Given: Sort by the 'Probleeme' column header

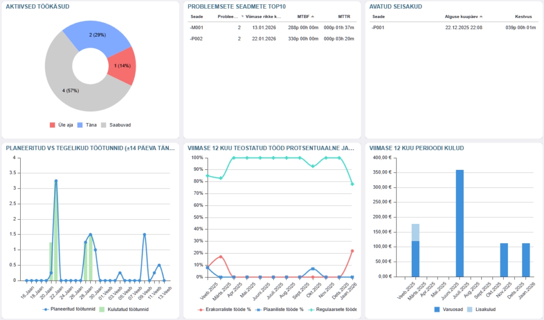Looking at the screenshot, I should coord(228,16).
